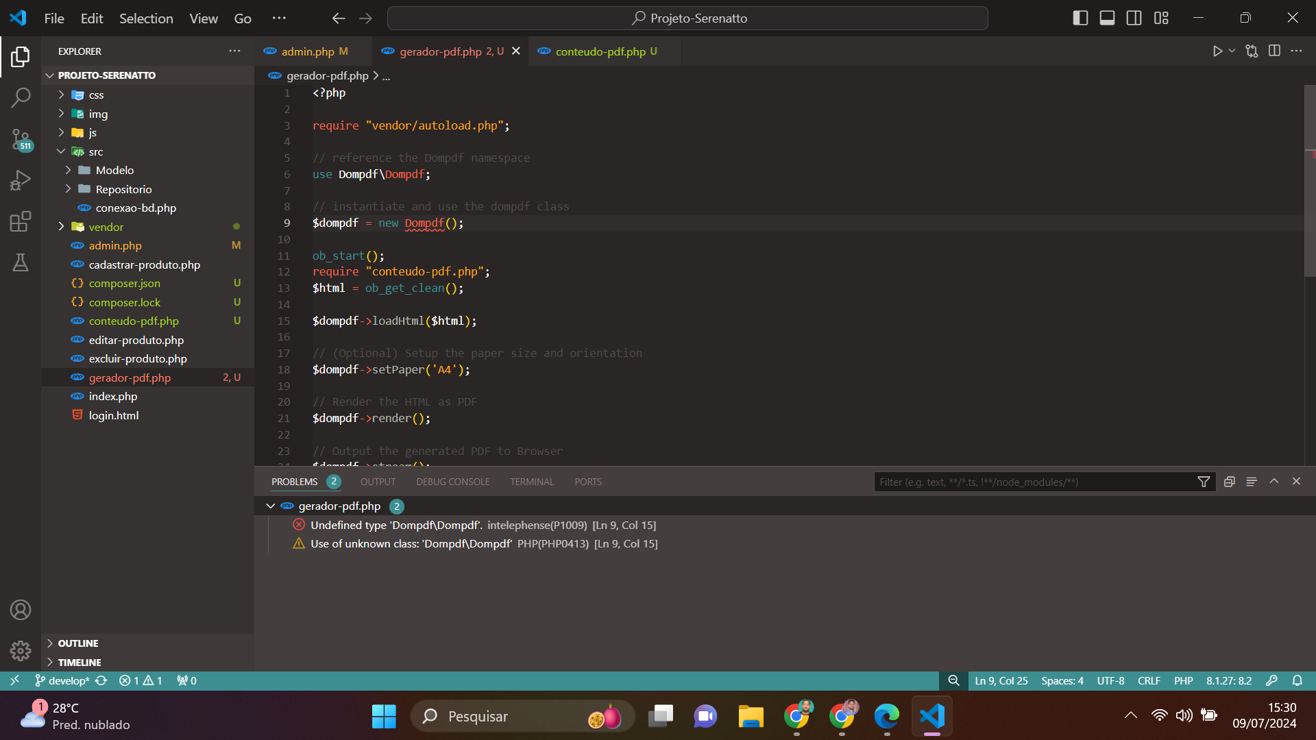Open the run options dropdown arrow
This screenshot has width=1316, height=740.
pos(1232,51)
